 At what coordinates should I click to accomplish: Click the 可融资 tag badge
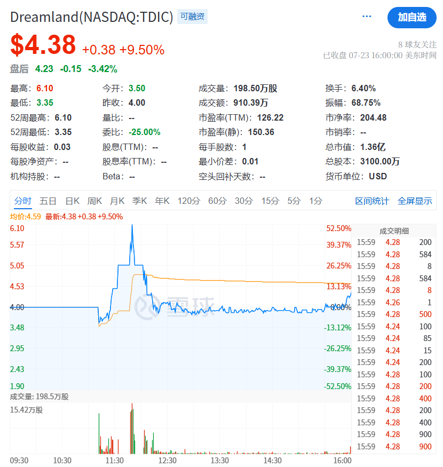click(x=193, y=17)
